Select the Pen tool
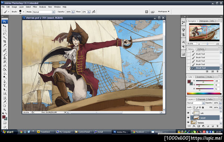This screenshot has height=142, width=224. pyautogui.click(x=4, y=82)
